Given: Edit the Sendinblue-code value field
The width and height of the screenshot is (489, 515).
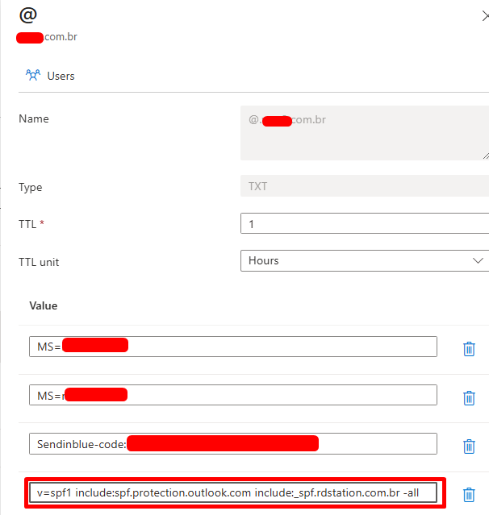Looking at the screenshot, I should [x=233, y=444].
